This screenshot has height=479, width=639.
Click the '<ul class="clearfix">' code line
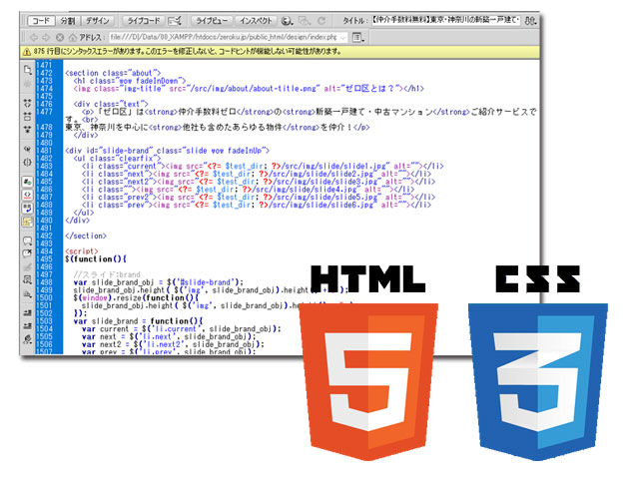click(117, 158)
